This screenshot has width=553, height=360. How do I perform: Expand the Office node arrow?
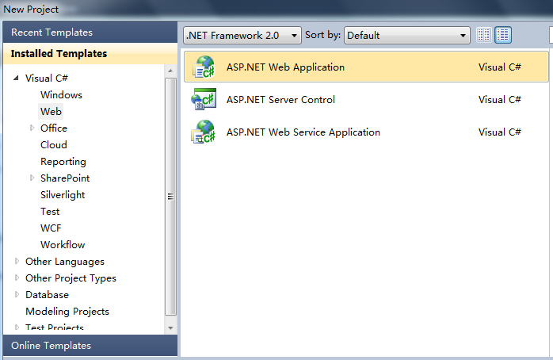pos(32,128)
